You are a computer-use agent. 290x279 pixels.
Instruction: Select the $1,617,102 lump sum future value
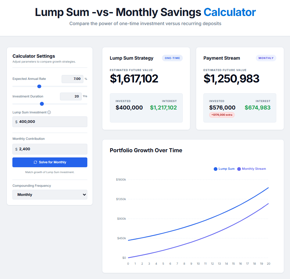click(x=134, y=79)
